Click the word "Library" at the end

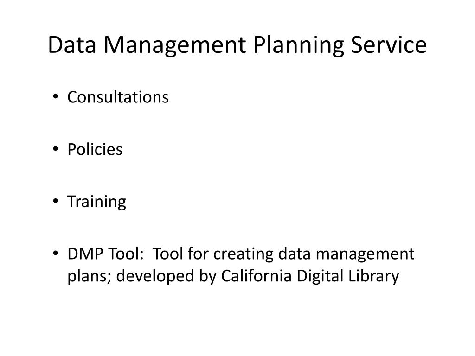(x=374, y=277)
